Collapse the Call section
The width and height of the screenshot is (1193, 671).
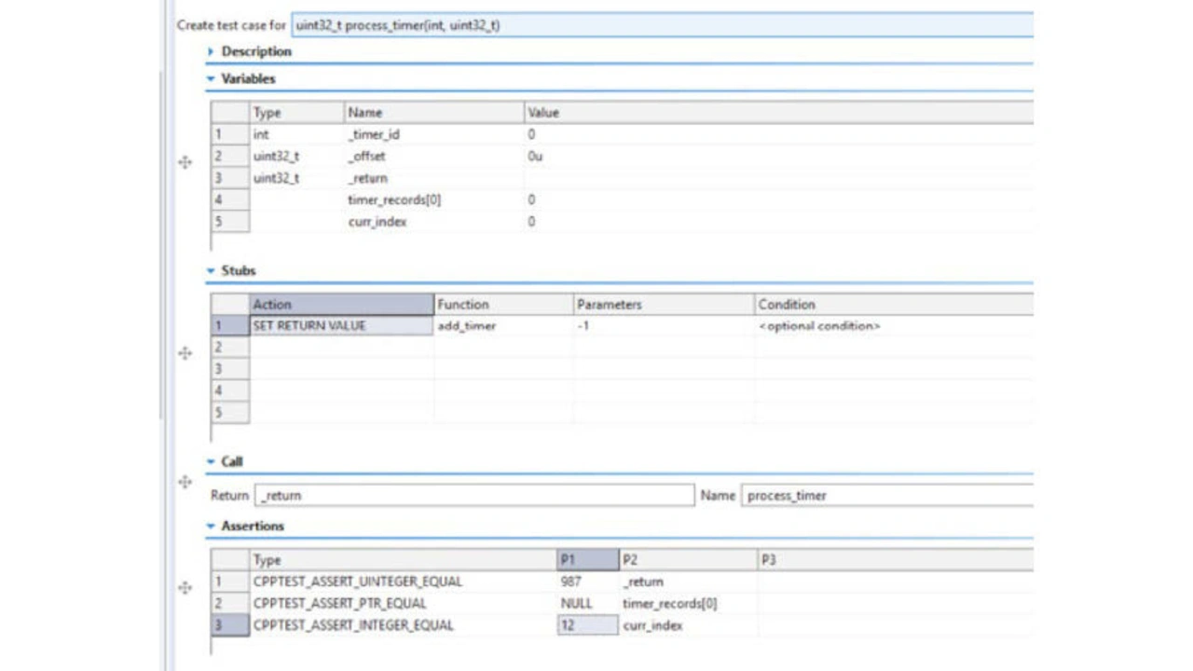tap(212, 462)
